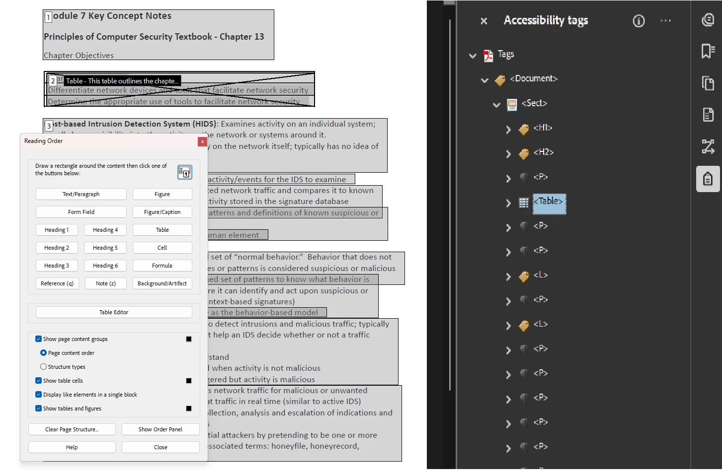Click Show Order Panel button
The height and width of the screenshot is (476, 722).
(160, 429)
